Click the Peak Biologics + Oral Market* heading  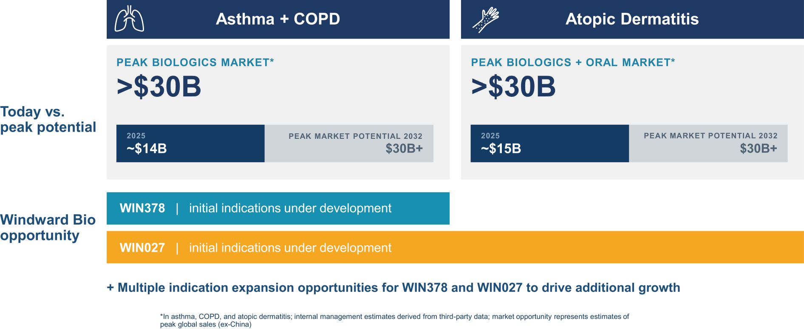pos(573,62)
